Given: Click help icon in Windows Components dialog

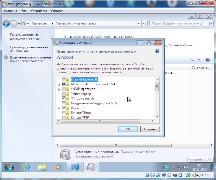Looking at the screenshot, I should (x=157, y=51).
